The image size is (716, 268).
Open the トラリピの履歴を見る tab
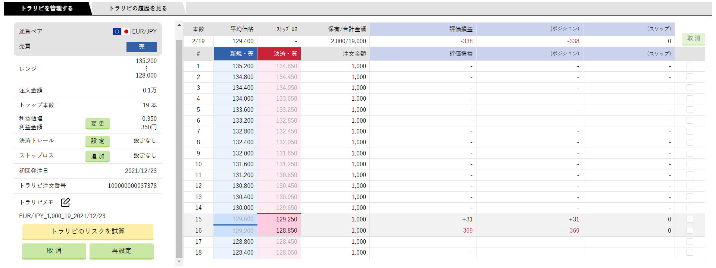pos(138,8)
